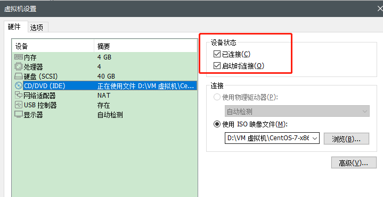
Task: Select the CD/DVD (IDE) disc icon
Action: (x=19, y=85)
